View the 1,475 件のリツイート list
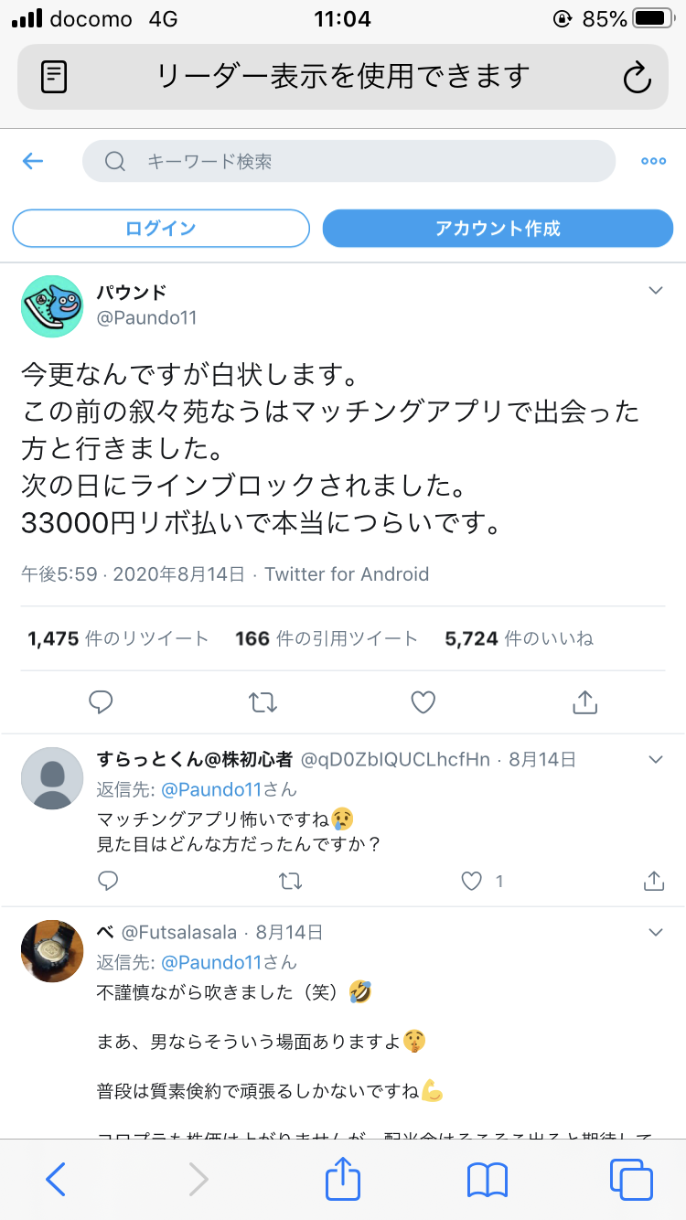686x1220 pixels. click(119, 638)
